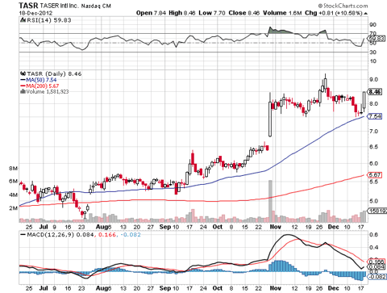This screenshot has width=387, height=293.
Task: Click the 18-Dec-2012 date label
Action: [35, 13]
